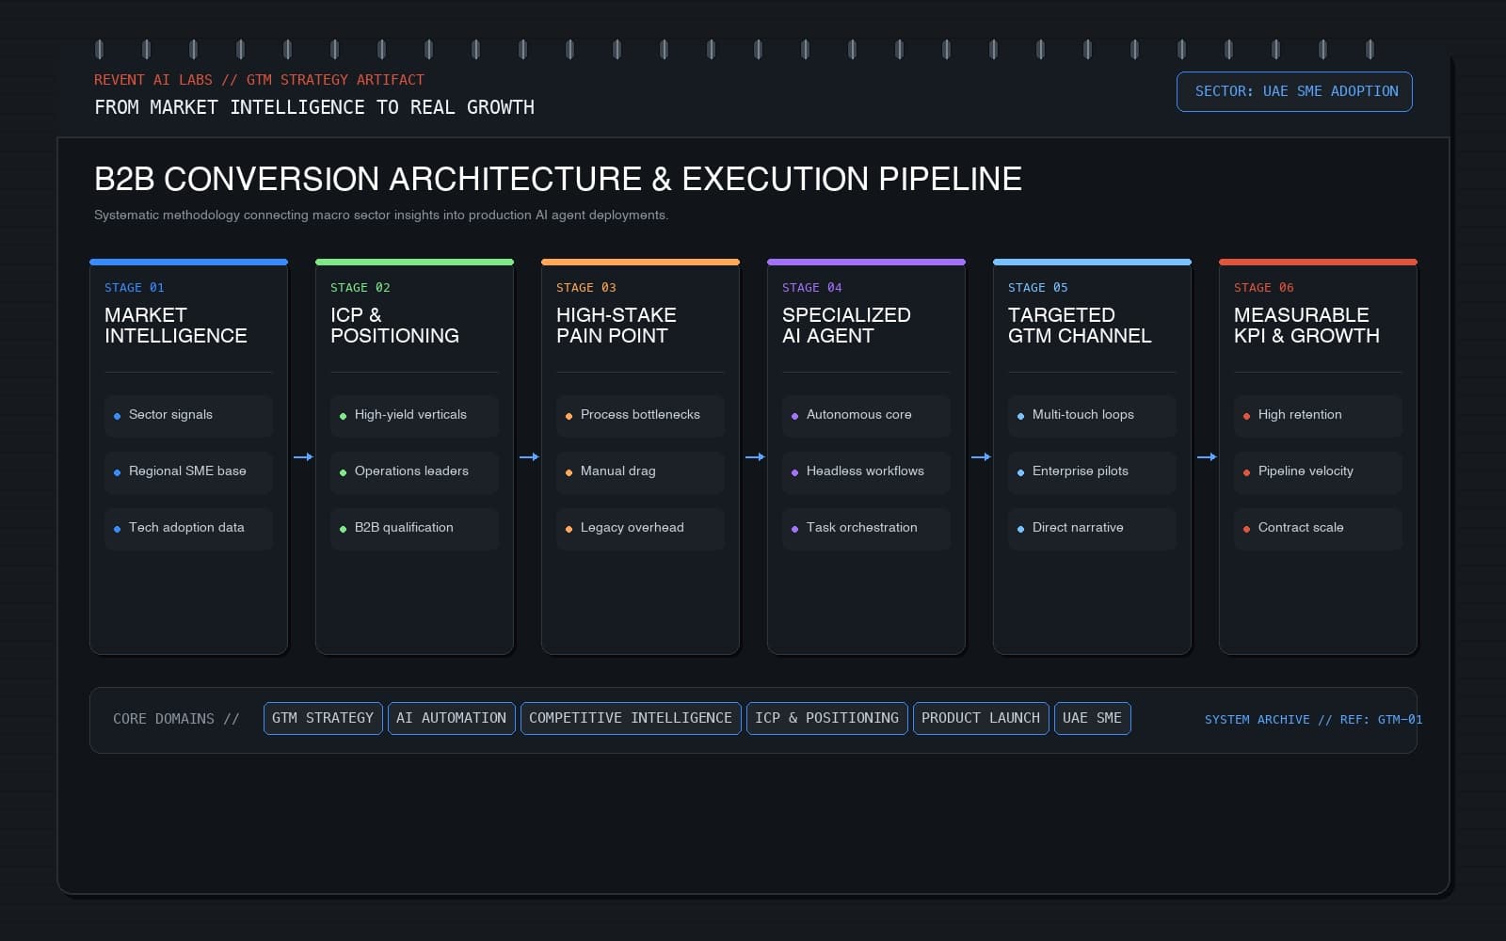This screenshot has height=941, width=1506.
Task: Open the SYSTEM ARCHIVE // REF: GTM-01 reference
Action: pyautogui.click(x=1313, y=720)
